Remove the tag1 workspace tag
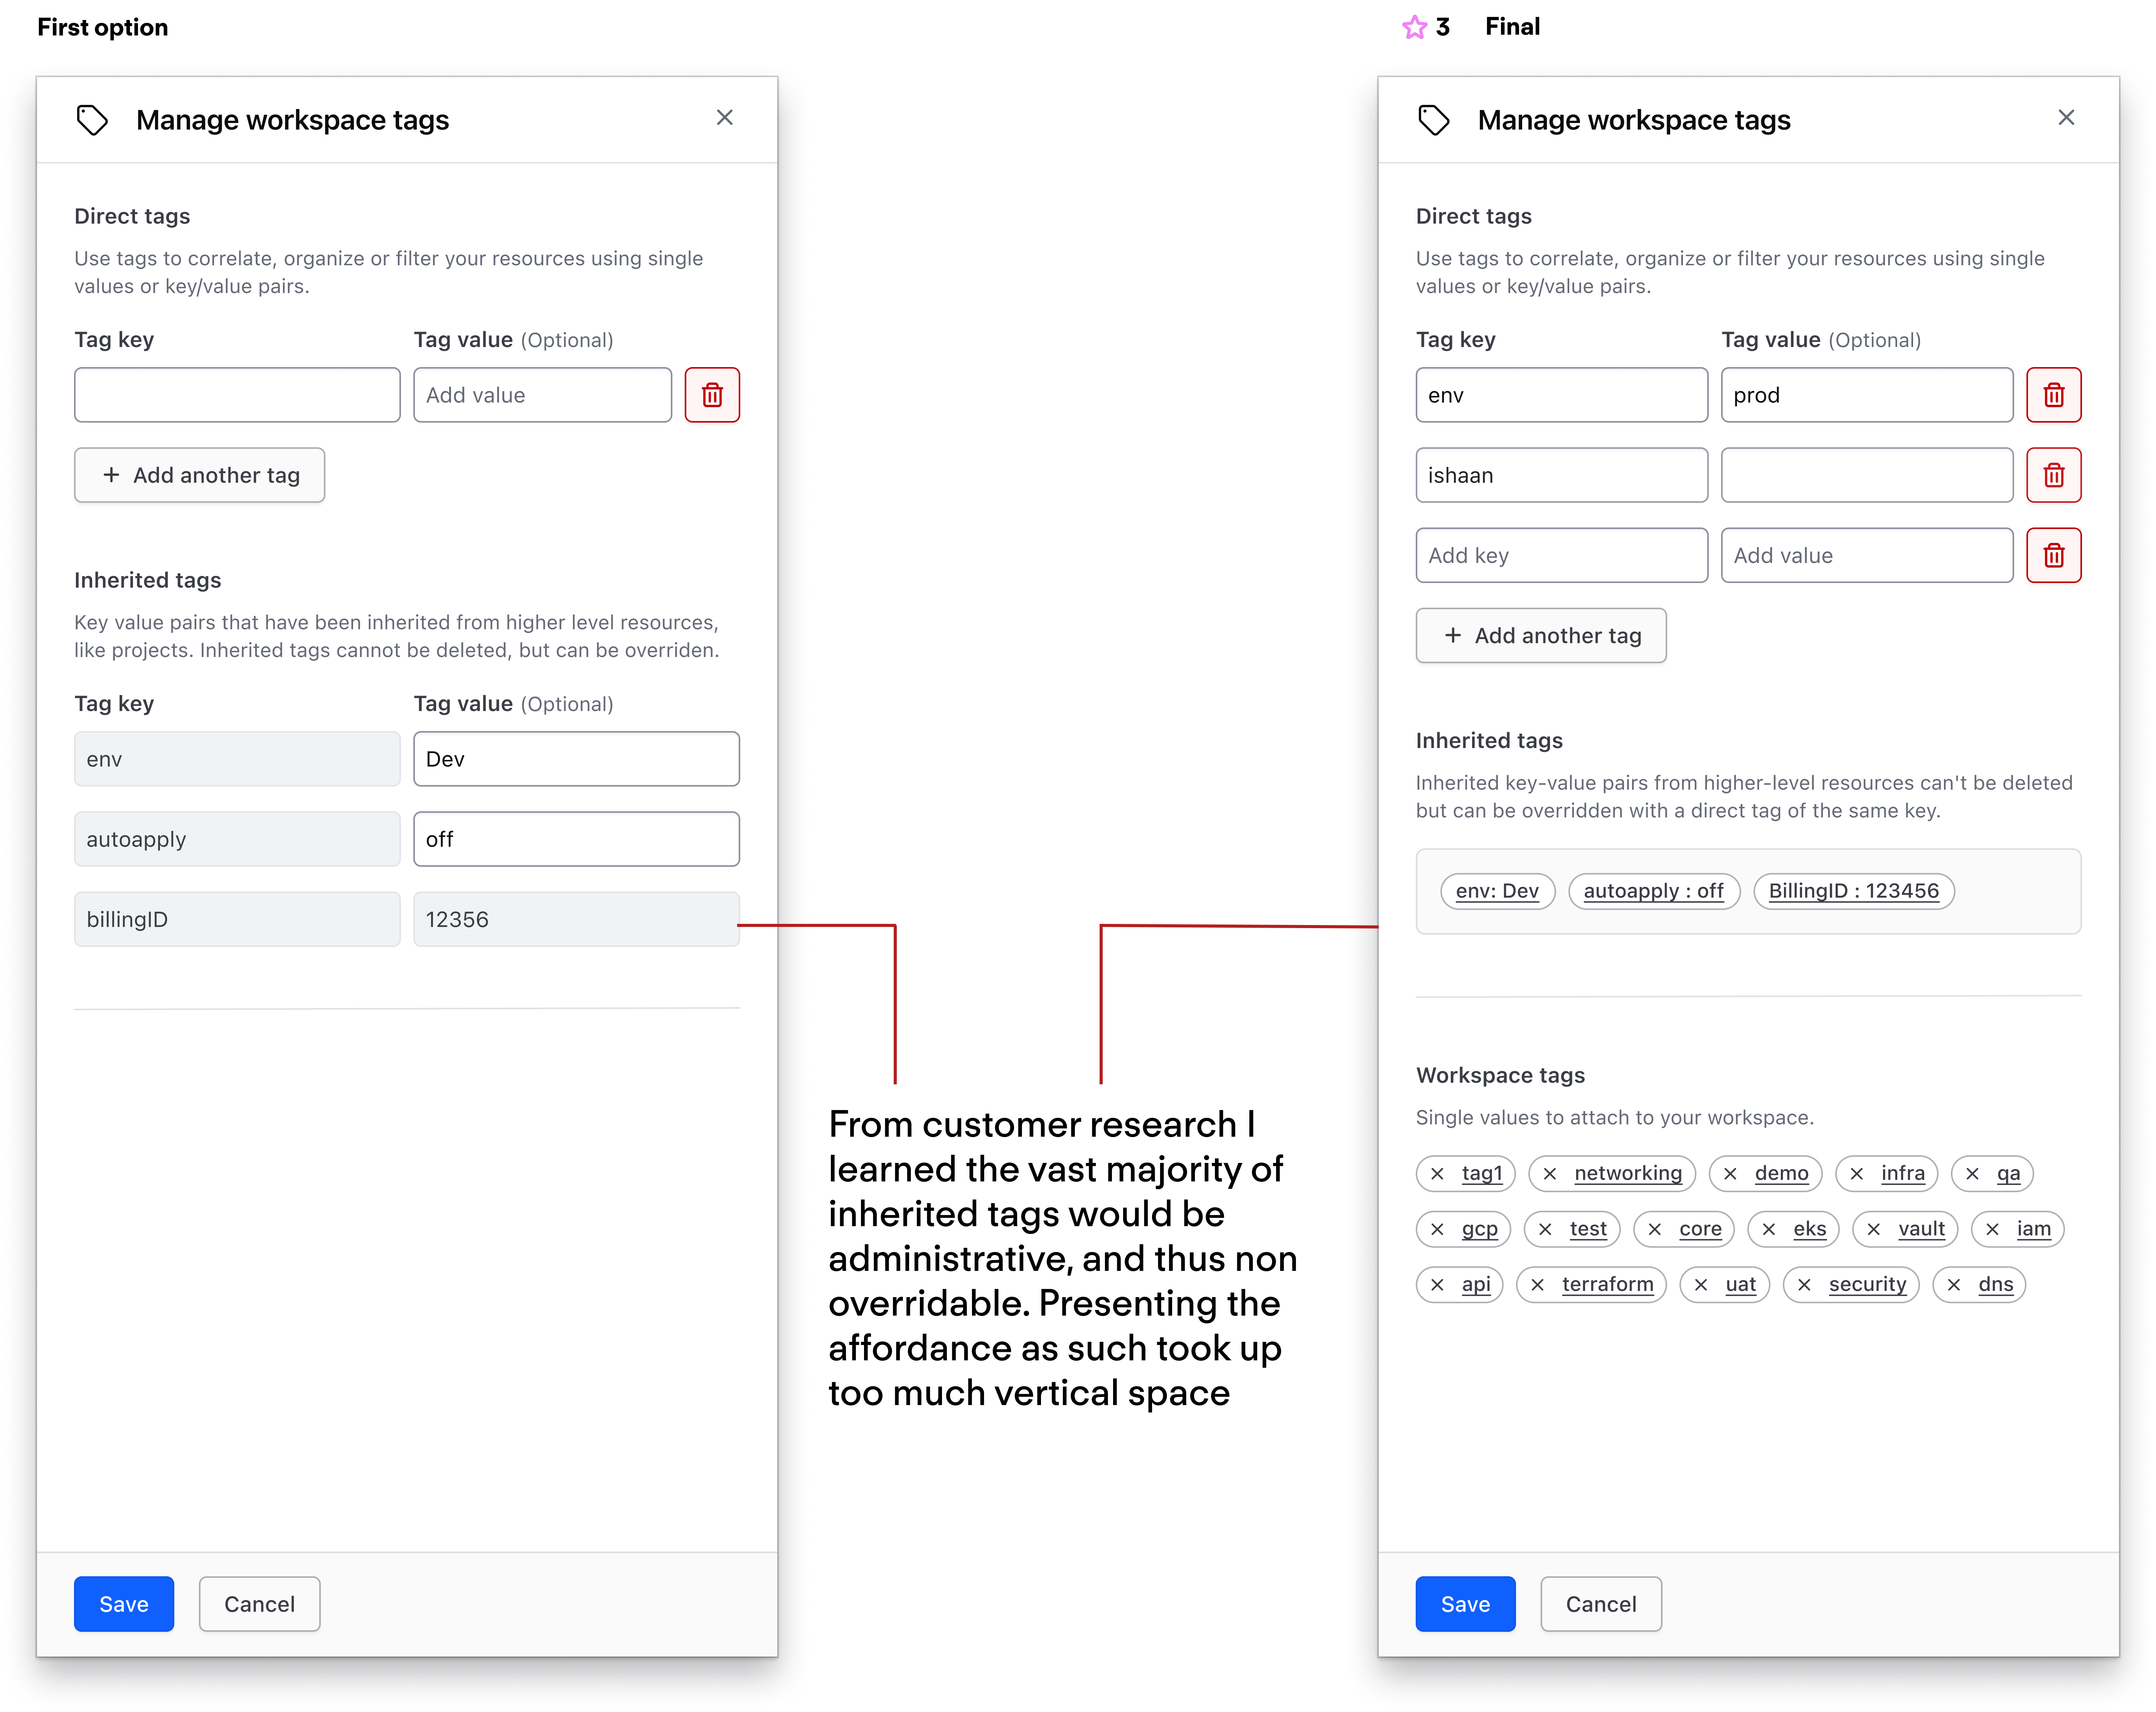This screenshot has height=1712, width=2156. coord(1437,1173)
